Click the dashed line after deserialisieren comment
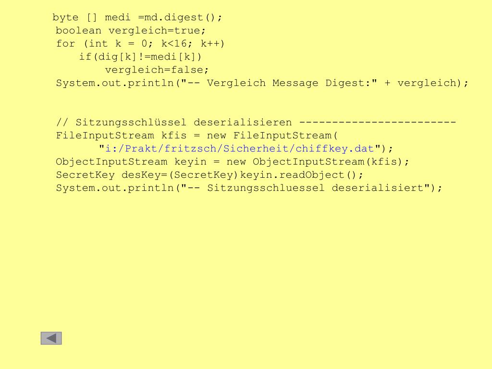The height and width of the screenshot is (369, 492). [x=378, y=122]
